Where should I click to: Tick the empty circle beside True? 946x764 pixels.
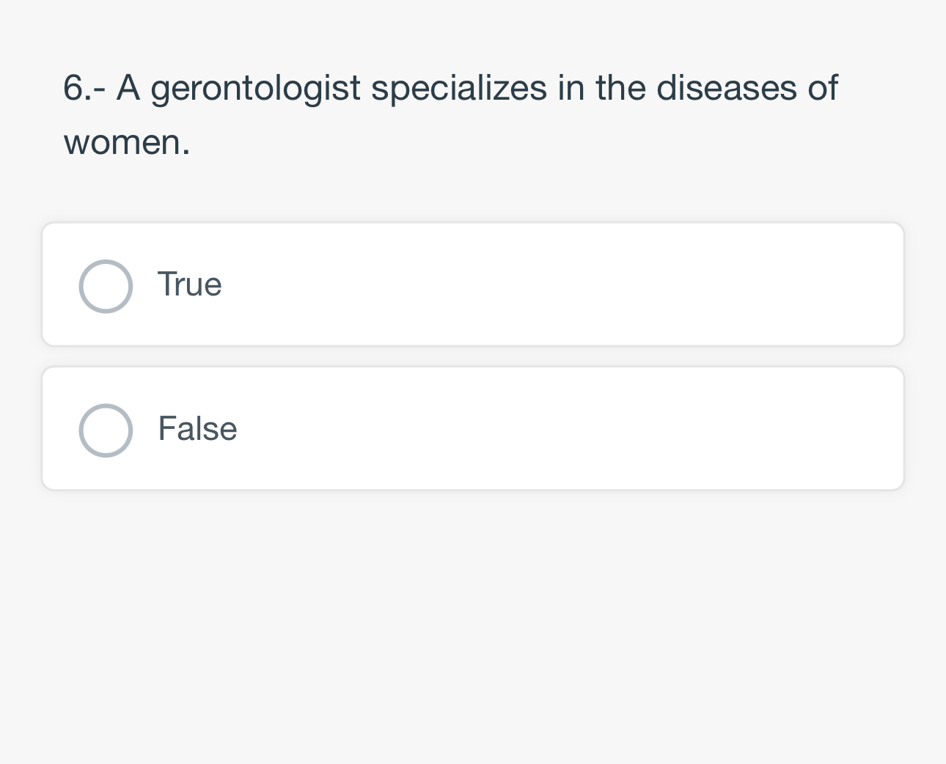106,286
